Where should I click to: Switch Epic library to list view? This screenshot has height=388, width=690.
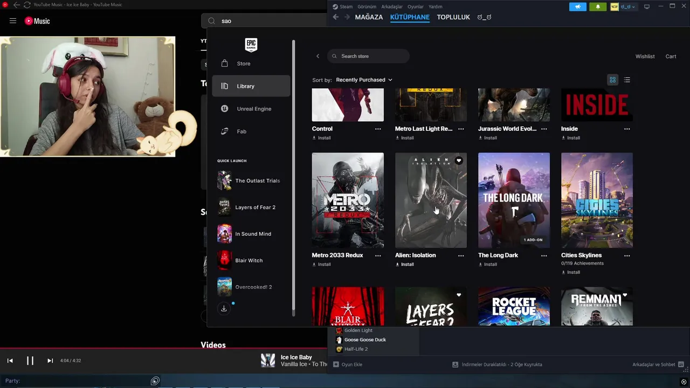[x=627, y=80]
